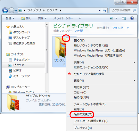This screenshot has width=139, height=131.
Task: Select the サンプル ピクチャ folder thumbnail
Action: (60, 52)
